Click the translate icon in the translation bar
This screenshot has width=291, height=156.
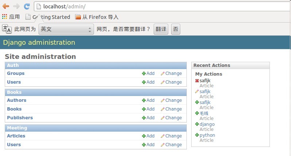[x=7, y=29]
